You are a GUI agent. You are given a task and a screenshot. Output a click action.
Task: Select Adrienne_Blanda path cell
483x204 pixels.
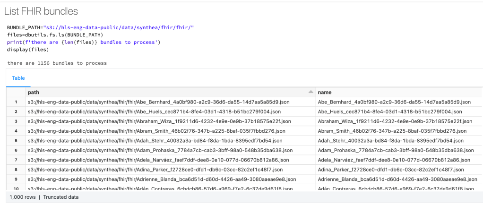point(162,179)
